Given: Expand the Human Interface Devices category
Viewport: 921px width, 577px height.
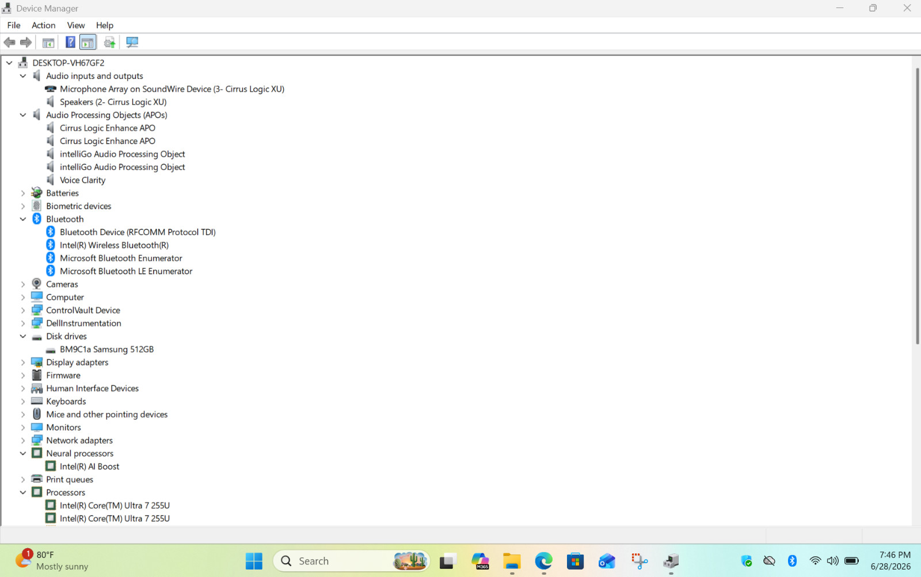Looking at the screenshot, I should [x=23, y=389].
